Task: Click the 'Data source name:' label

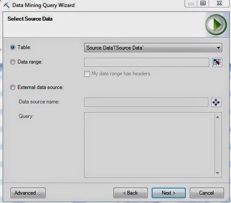Action: pos(39,102)
